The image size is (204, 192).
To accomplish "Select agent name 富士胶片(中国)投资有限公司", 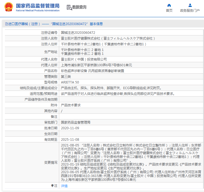I will coord(84,59).
